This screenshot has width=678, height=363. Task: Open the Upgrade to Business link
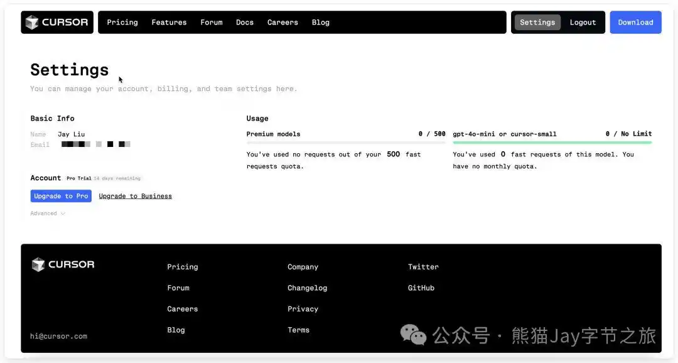[135, 195]
